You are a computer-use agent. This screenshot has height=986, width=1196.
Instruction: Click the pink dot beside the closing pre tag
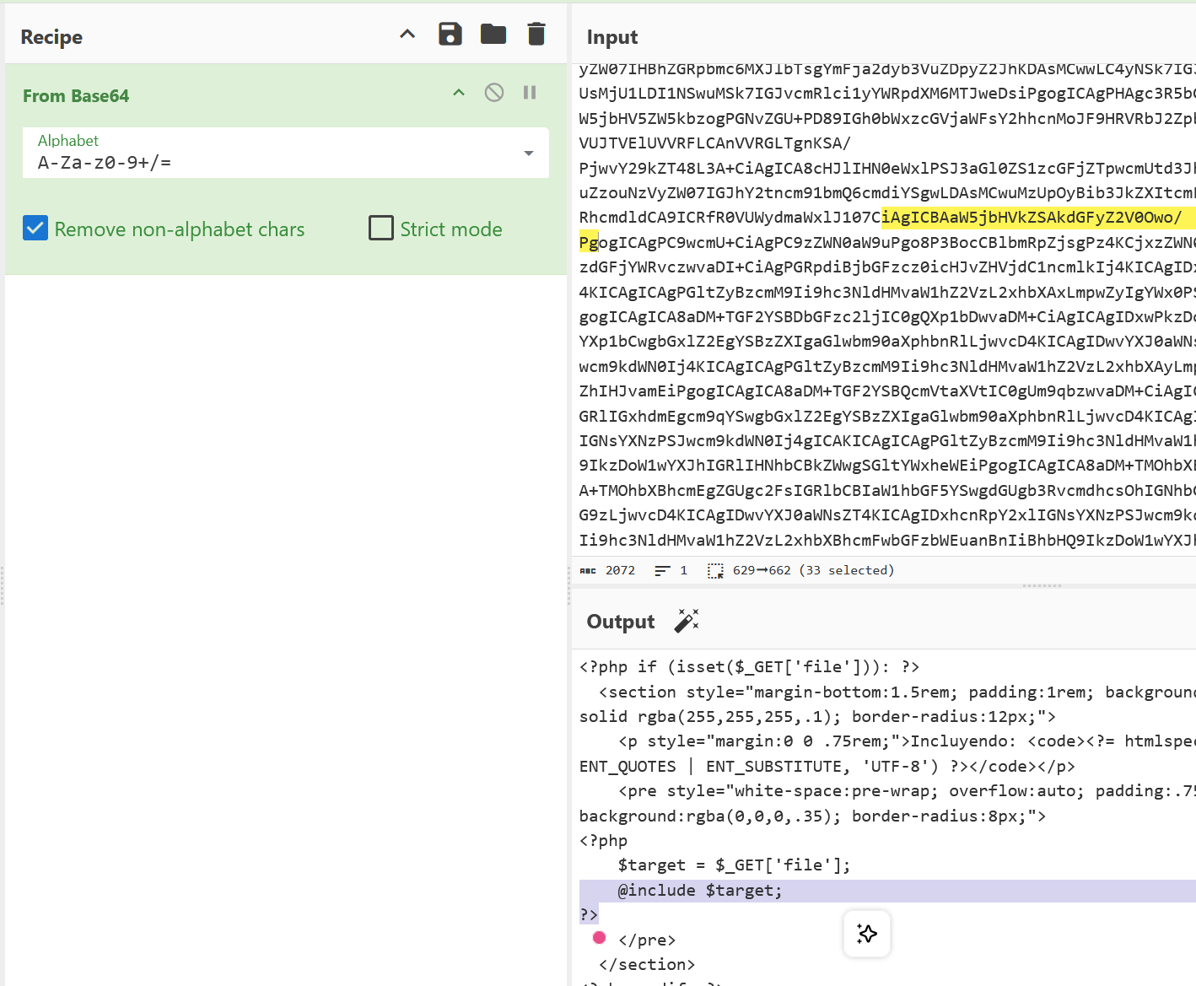pyautogui.click(x=600, y=938)
